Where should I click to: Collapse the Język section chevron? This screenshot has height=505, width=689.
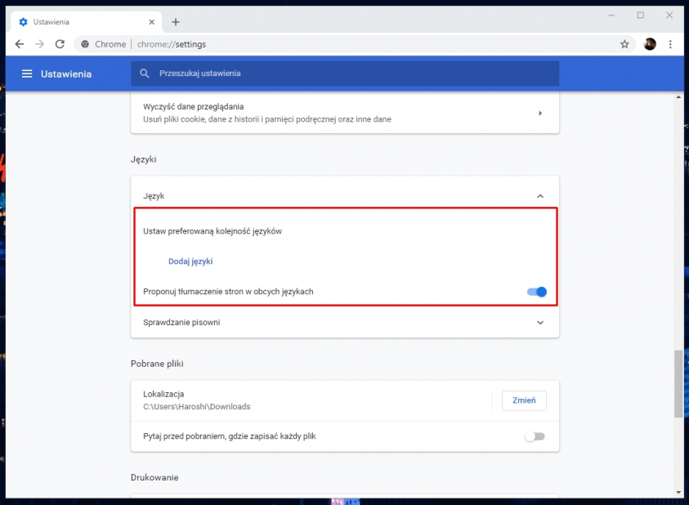[x=539, y=196]
